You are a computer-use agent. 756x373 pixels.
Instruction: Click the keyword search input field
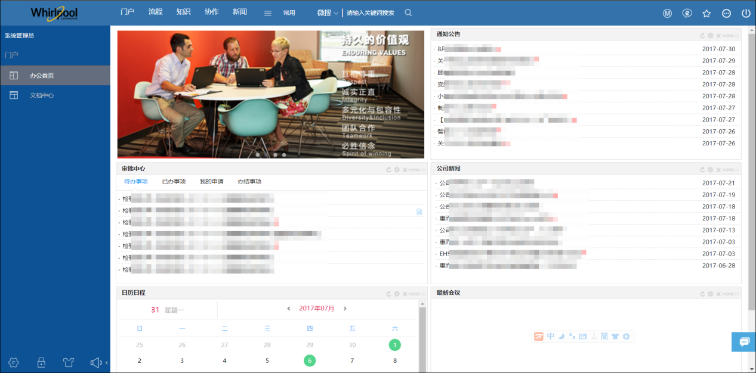coord(371,13)
